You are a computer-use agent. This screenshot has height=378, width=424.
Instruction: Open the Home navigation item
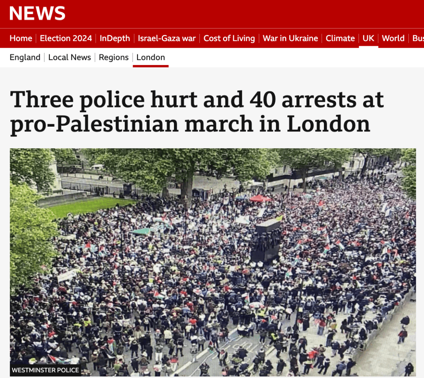tap(21, 38)
